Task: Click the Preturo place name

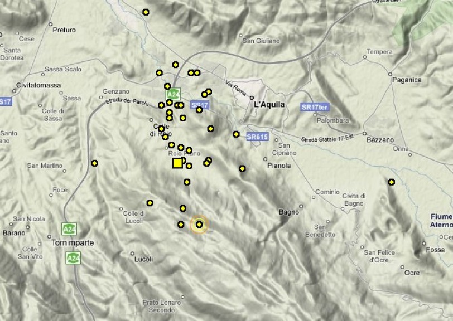Action: [64, 30]
